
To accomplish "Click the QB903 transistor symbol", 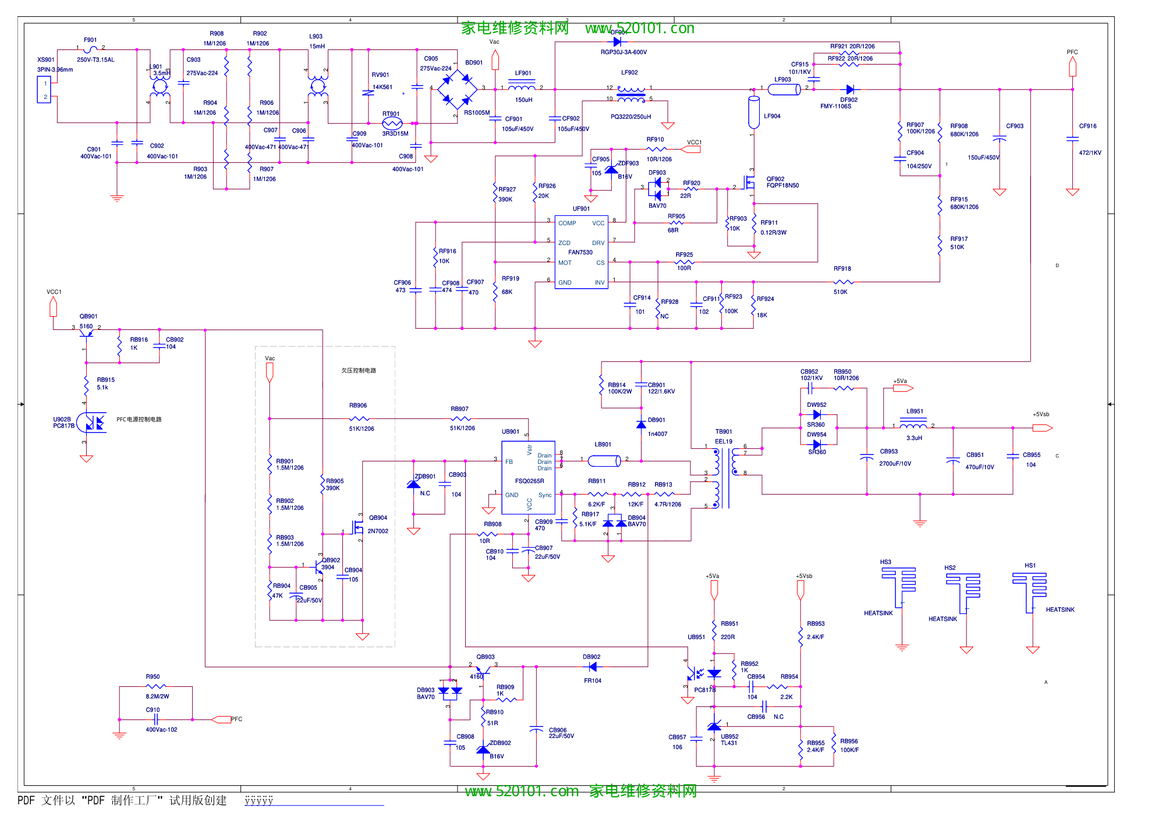I will click(x=483, y=670).
